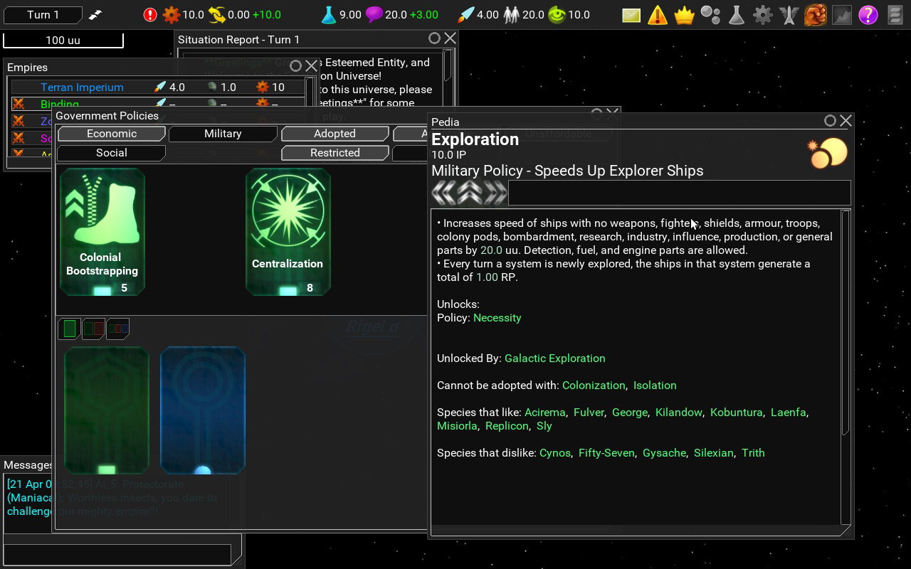Open the Situation Report warning icon
Viewport: 911px width, 569px height.
tap(658, 14)
